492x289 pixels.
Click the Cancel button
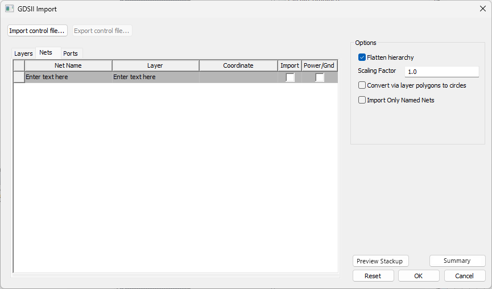[x=465, y=276]
